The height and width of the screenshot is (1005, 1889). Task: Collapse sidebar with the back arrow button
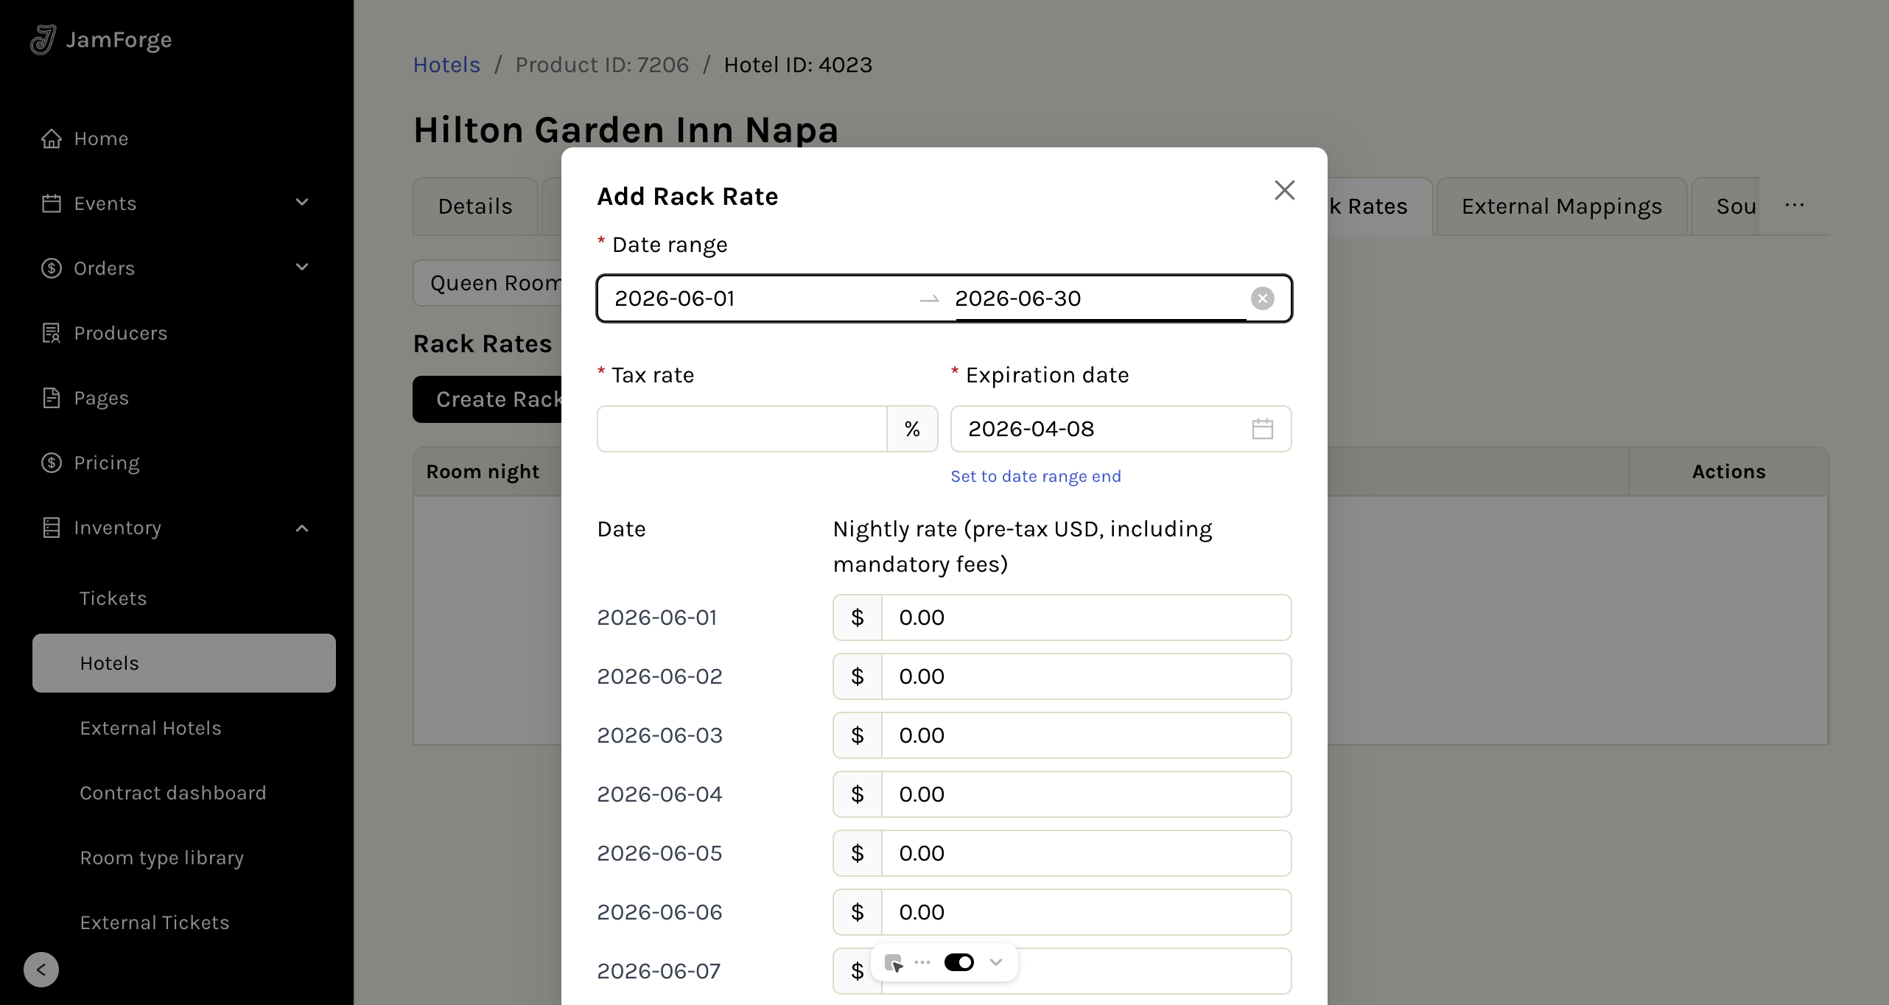pyautogui.click(x=41, y=970)
